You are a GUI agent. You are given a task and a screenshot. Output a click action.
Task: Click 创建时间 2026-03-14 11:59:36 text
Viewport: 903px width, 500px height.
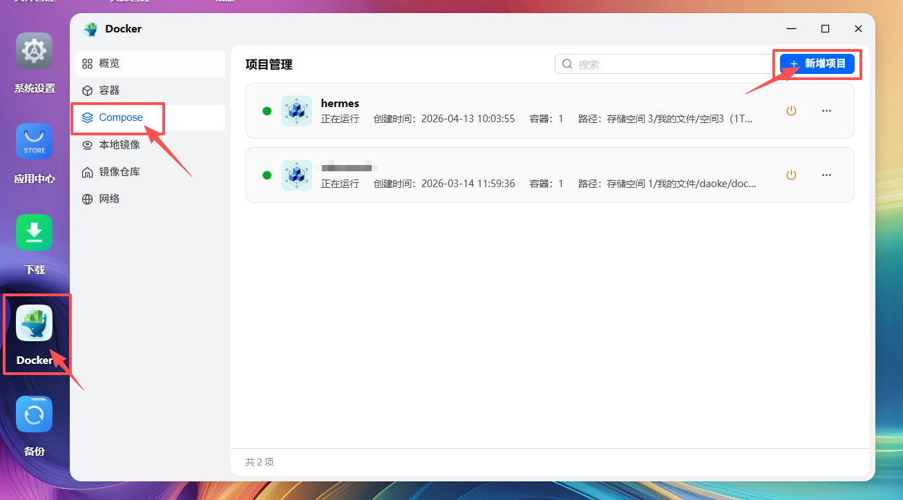coord(444,184)
